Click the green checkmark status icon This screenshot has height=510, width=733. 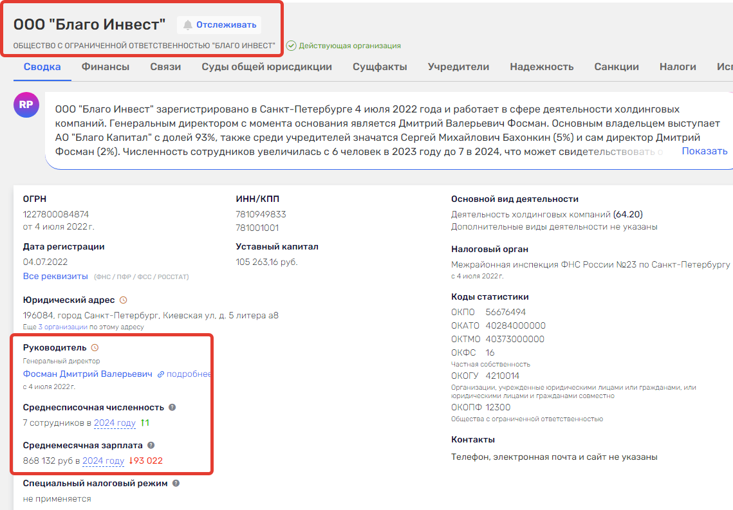tap(291, 46)
